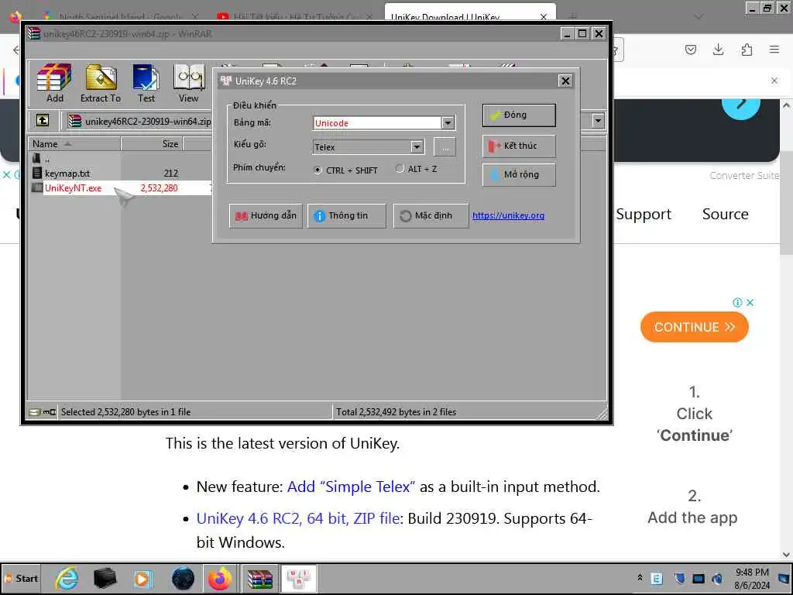Go up one folder level in WinRAR

43,121
